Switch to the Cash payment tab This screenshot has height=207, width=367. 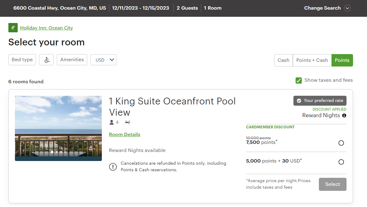point(283,60)
